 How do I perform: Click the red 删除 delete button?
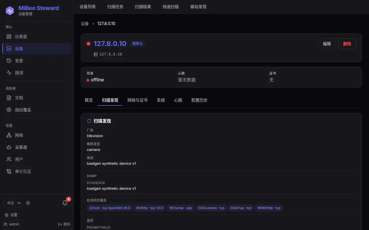click(x=347, y=44)
